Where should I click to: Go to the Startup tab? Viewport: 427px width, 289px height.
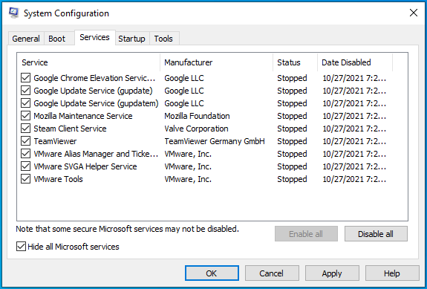click(131, 39)
